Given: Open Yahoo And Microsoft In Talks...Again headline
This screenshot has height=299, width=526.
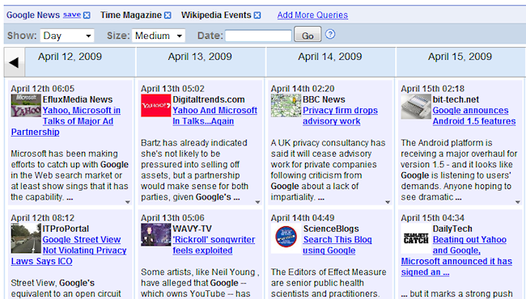Looking at the screenshot, I should coord(214,116).
